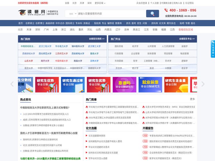Show next banner with right carousel arrow
This screenshot has height=161, width=215.
click(x=203, y=84)
